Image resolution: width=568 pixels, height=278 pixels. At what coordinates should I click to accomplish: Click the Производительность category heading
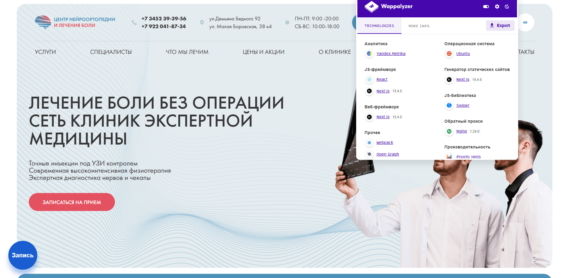467,147
